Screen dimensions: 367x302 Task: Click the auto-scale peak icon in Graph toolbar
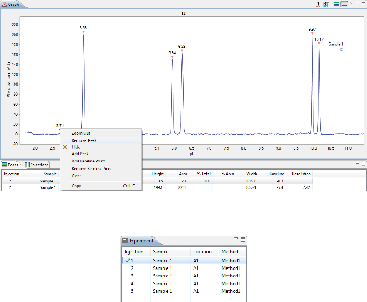click(x=318, y=4)
